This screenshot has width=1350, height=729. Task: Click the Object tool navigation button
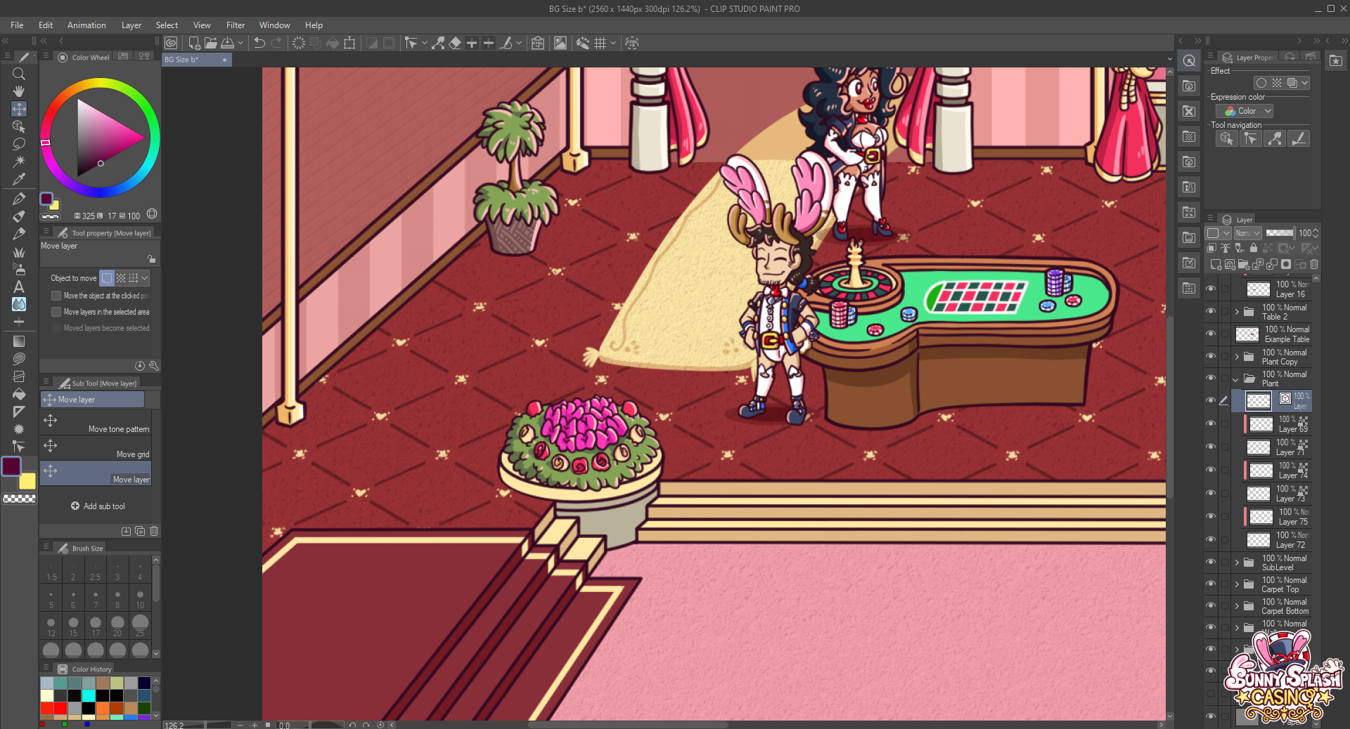[x=1227, y=138]
